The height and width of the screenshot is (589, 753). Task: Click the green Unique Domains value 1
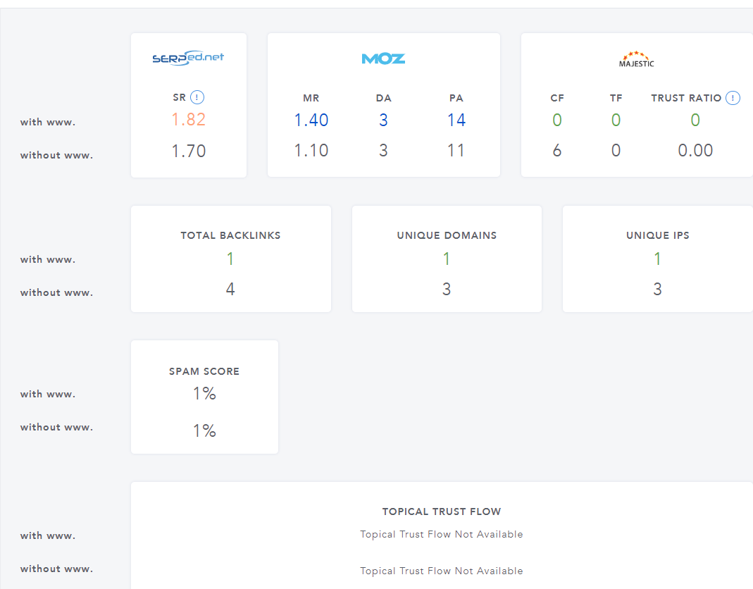(x=447, y=259)
